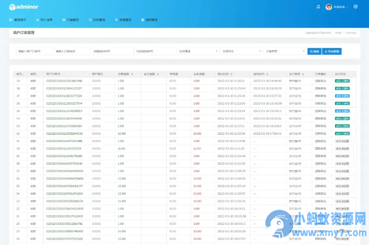
Task: Select sequence number 24 cell
Action: (18, 194)
